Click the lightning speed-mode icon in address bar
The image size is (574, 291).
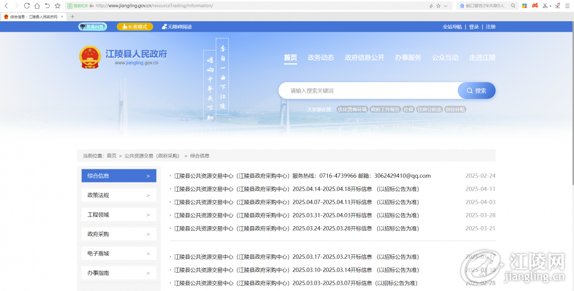pos(431,6)
